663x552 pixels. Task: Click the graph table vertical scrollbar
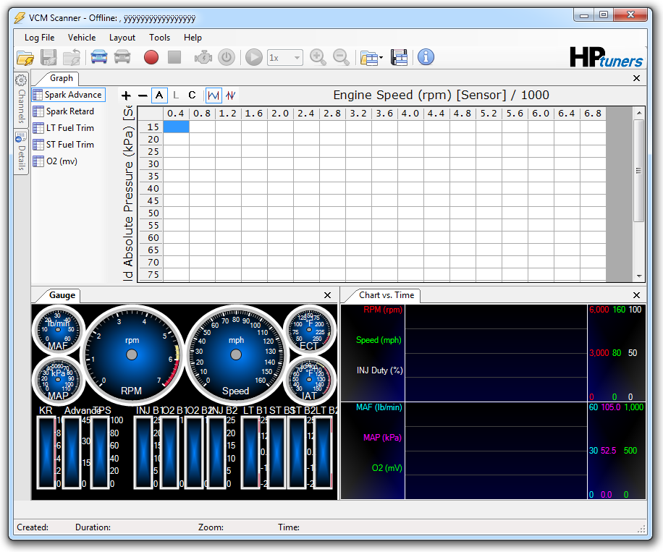[x=638, y=171]
